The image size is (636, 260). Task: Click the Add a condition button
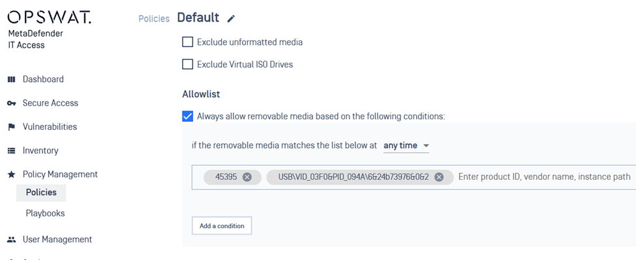pos(222,226)
